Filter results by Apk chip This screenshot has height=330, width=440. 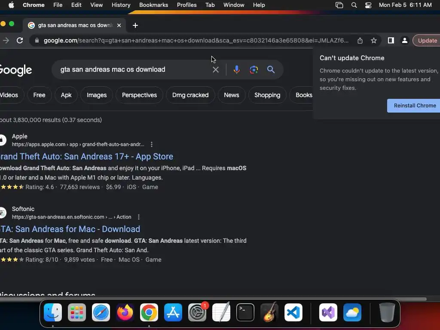(66, 95)
